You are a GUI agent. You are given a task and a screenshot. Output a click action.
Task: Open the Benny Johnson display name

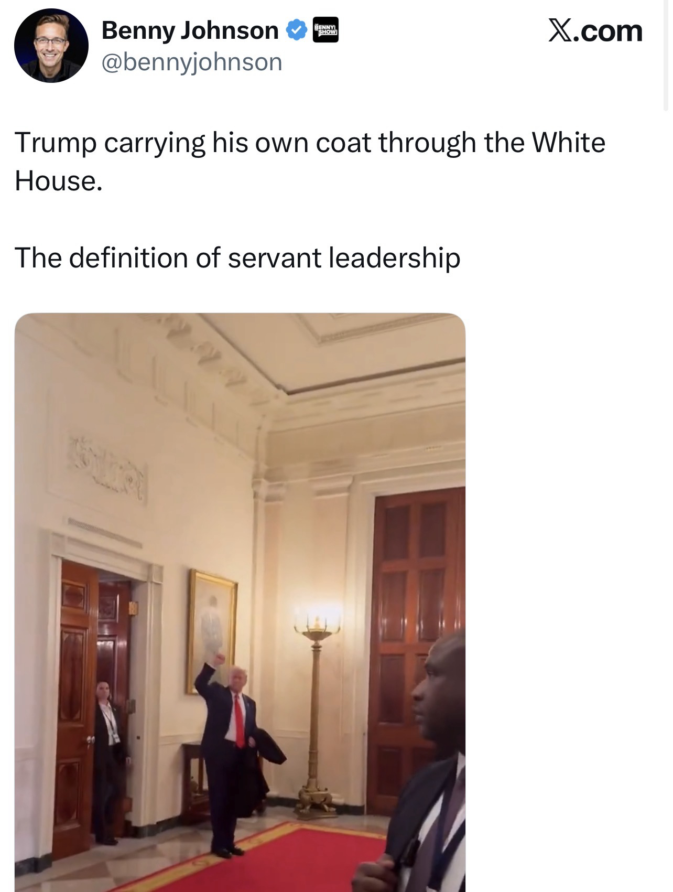190,30
